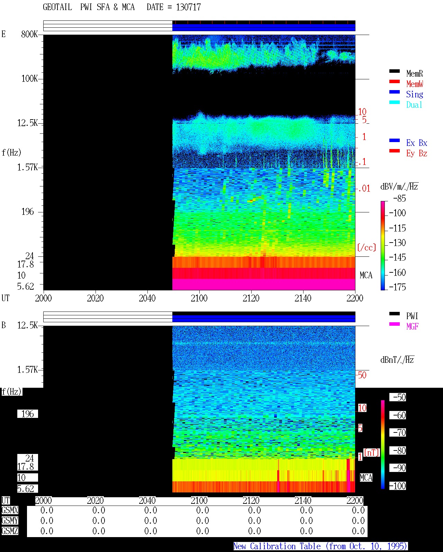Click the GSMY row label
Viewport: 443px width, 552px height.
(x=10, y=521)
